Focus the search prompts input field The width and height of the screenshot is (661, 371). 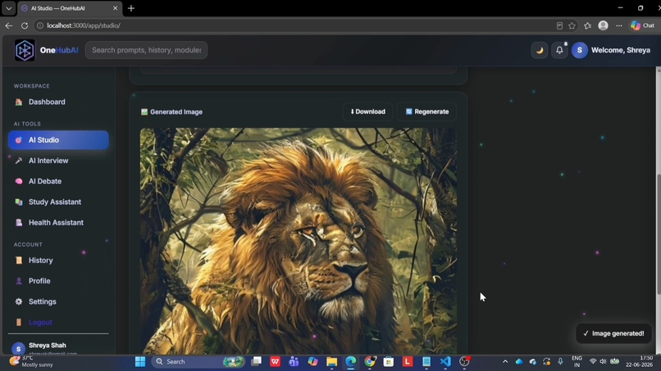(146, 50)
